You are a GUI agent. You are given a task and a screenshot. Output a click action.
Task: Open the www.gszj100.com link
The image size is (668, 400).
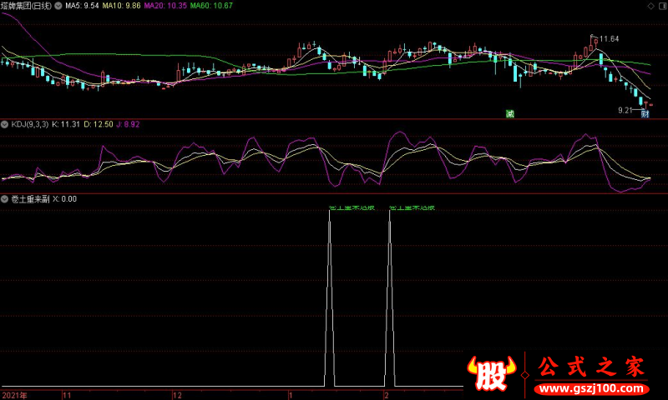591,388
